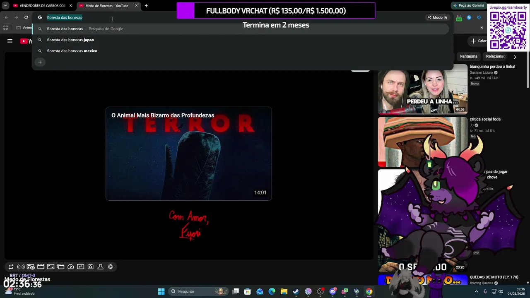This screenshot has height=298, width=530.
Task: Click the speedometer icon in the overlay toolbar
Action: (x=70, y=267)
